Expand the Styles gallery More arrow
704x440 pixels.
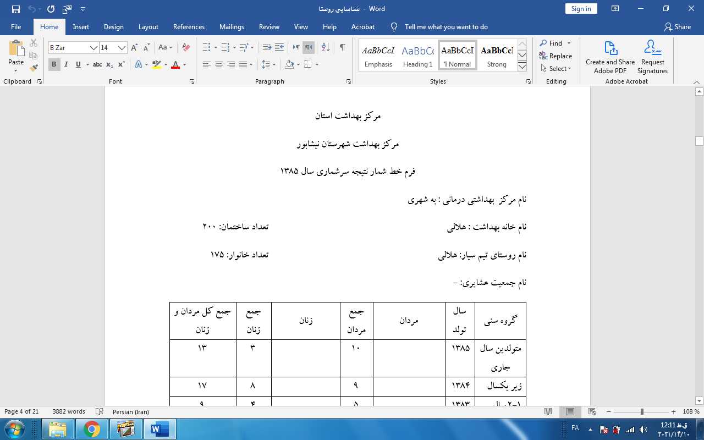coord(522,67)
